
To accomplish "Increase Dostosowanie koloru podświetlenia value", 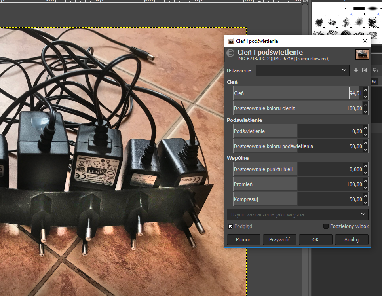I will (365, 143).
